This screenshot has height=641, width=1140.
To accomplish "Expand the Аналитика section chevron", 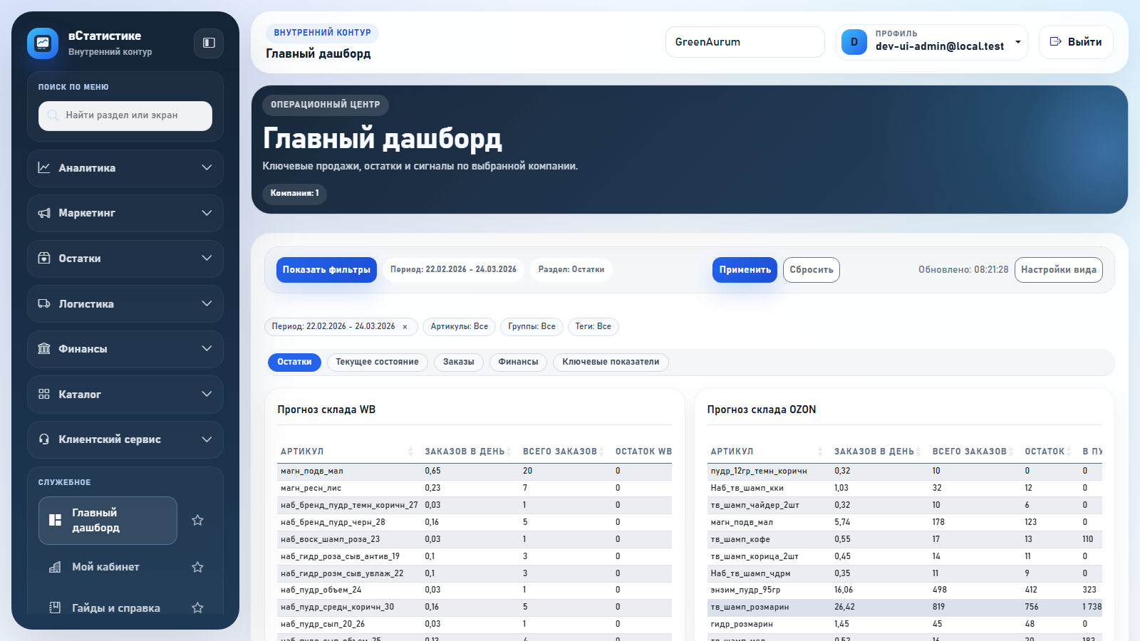I will point(207,168).
